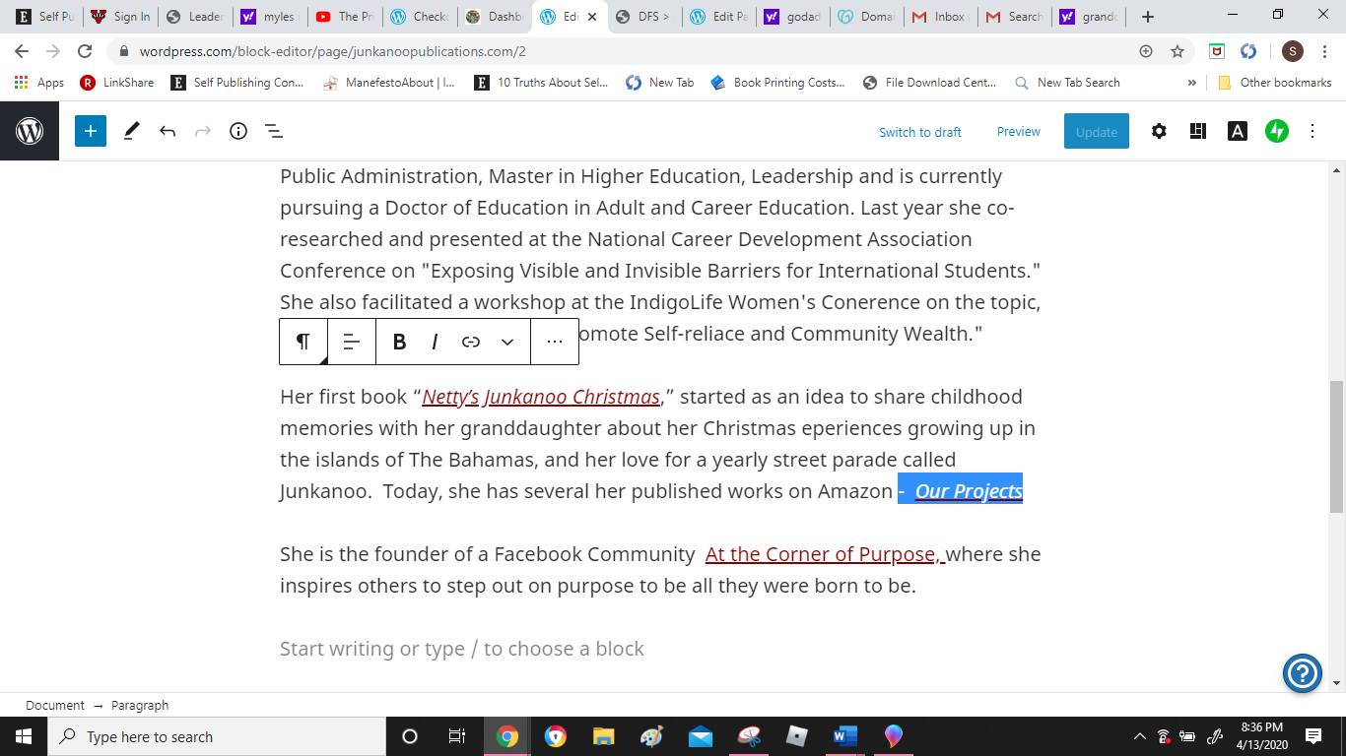Select the pencil Tools icon
Screen dimensions: 1346x756
pyautogui.click(x=131, y=131)
